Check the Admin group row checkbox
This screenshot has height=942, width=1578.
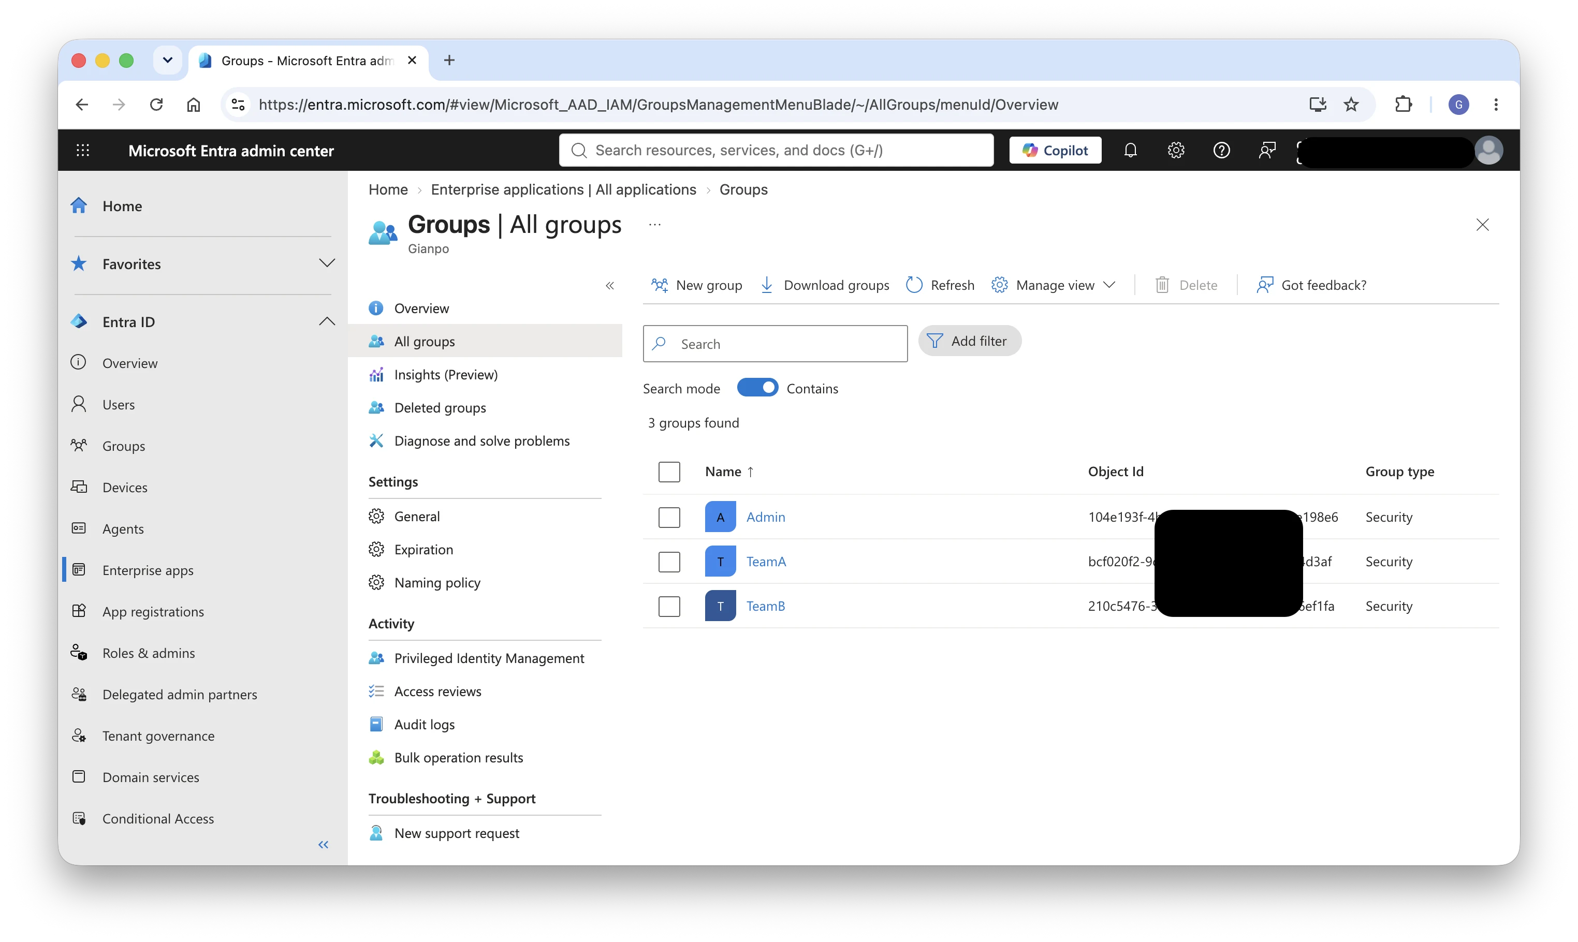click(669, 517)
